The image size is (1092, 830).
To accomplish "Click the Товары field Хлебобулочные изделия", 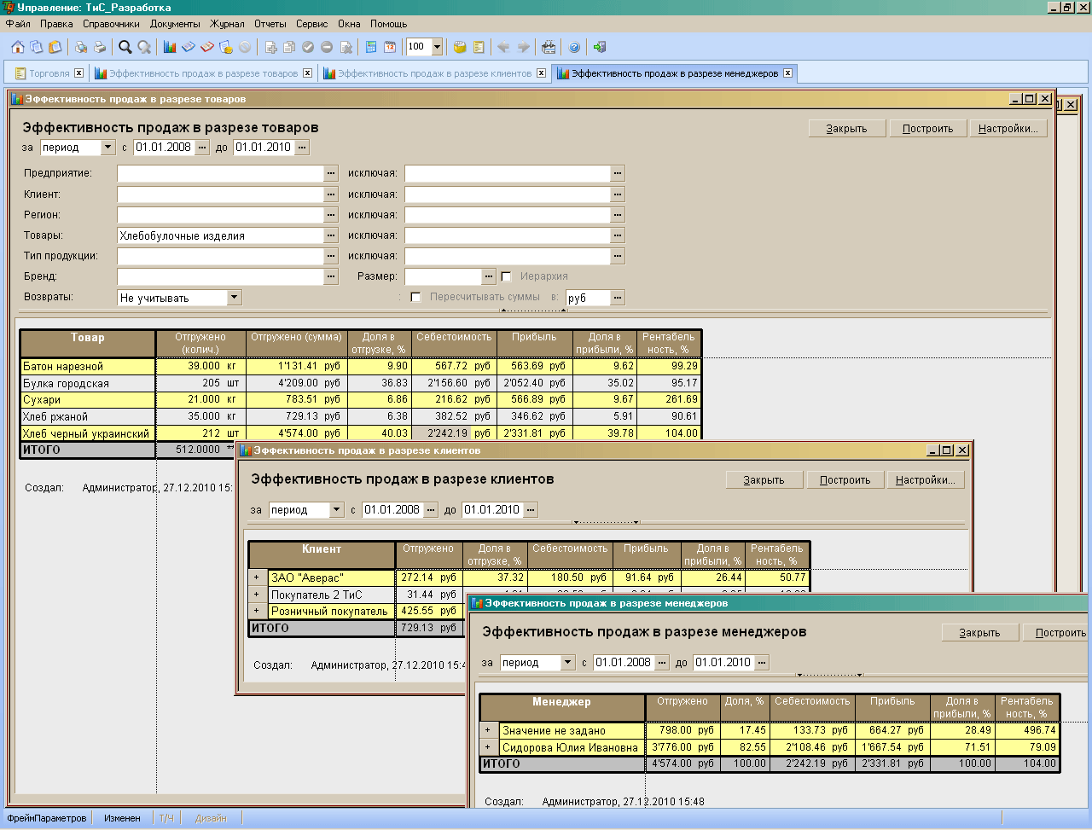I will pos(221,235).
